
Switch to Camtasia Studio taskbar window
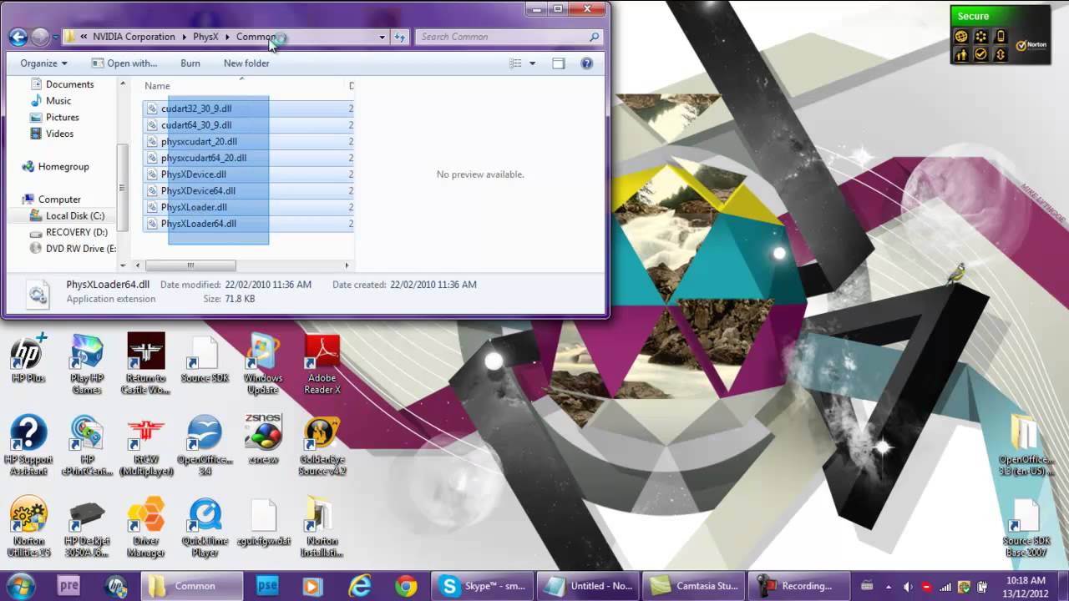click(x=692, y=586)
